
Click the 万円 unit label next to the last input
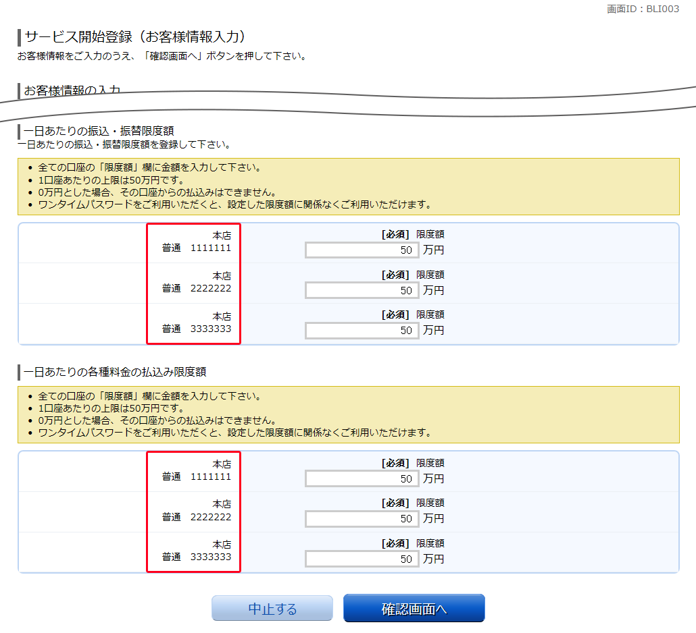[433, 559]
